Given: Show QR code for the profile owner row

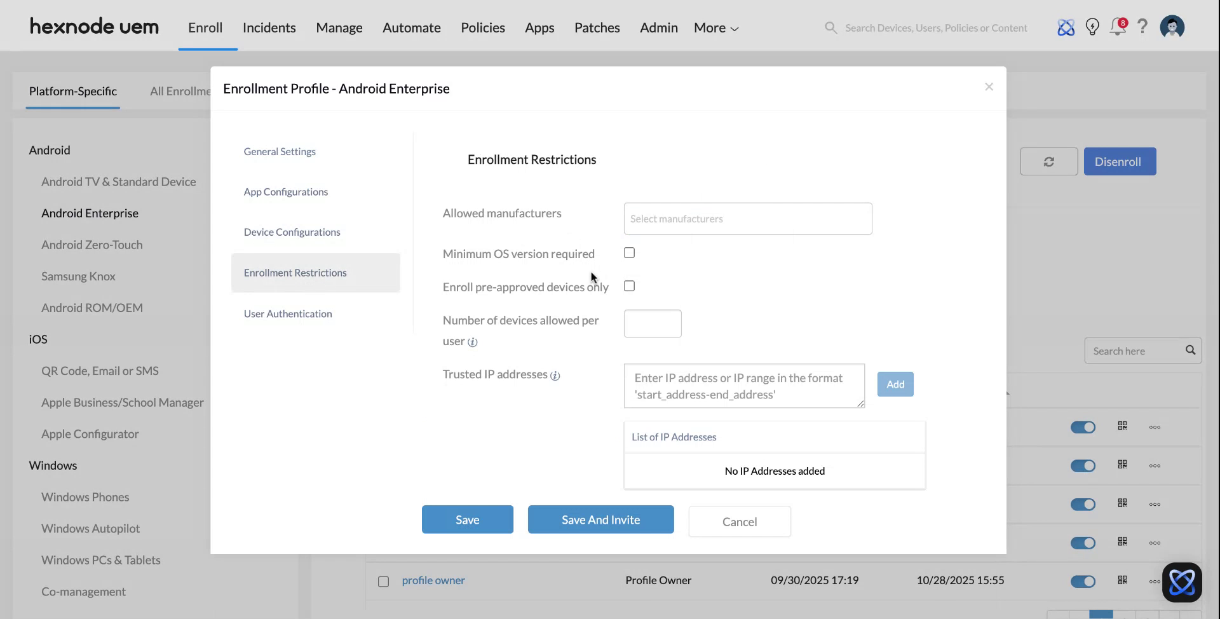Looking at the screenshot, I should click(x=1122, y=581).
